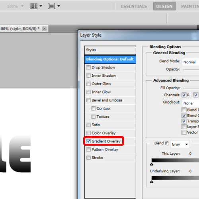Click the This Layer gradient bar
Viewport: 199px width, 199px height.
175,160
